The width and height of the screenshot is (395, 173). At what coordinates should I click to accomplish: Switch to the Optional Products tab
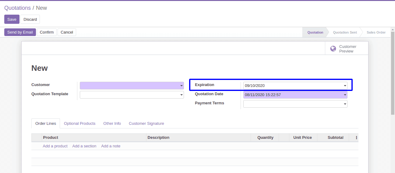tap(79, 124)
